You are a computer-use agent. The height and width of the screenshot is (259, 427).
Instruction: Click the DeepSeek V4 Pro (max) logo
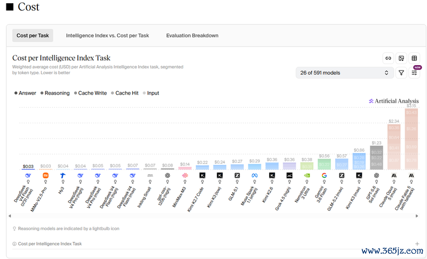click(98, 176)
